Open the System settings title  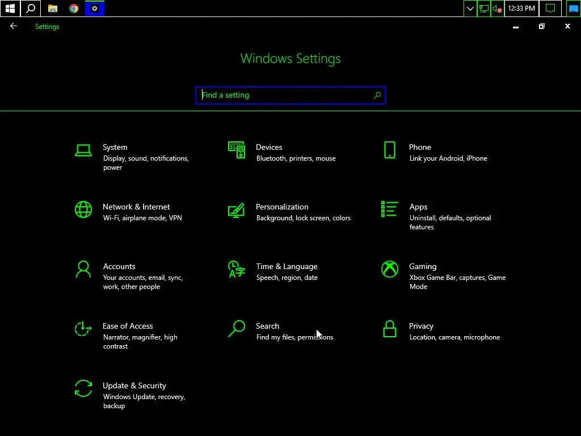(115, 147)
